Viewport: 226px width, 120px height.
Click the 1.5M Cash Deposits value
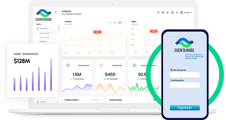[77, 74]
